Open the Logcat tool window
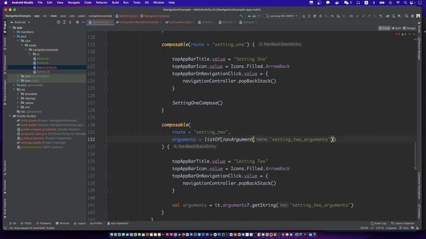The image size is (426, 239). [80, 223]
